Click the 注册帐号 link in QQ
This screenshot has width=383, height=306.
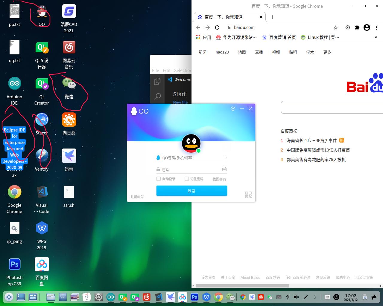pyautogui.click(x=137, y=197)
